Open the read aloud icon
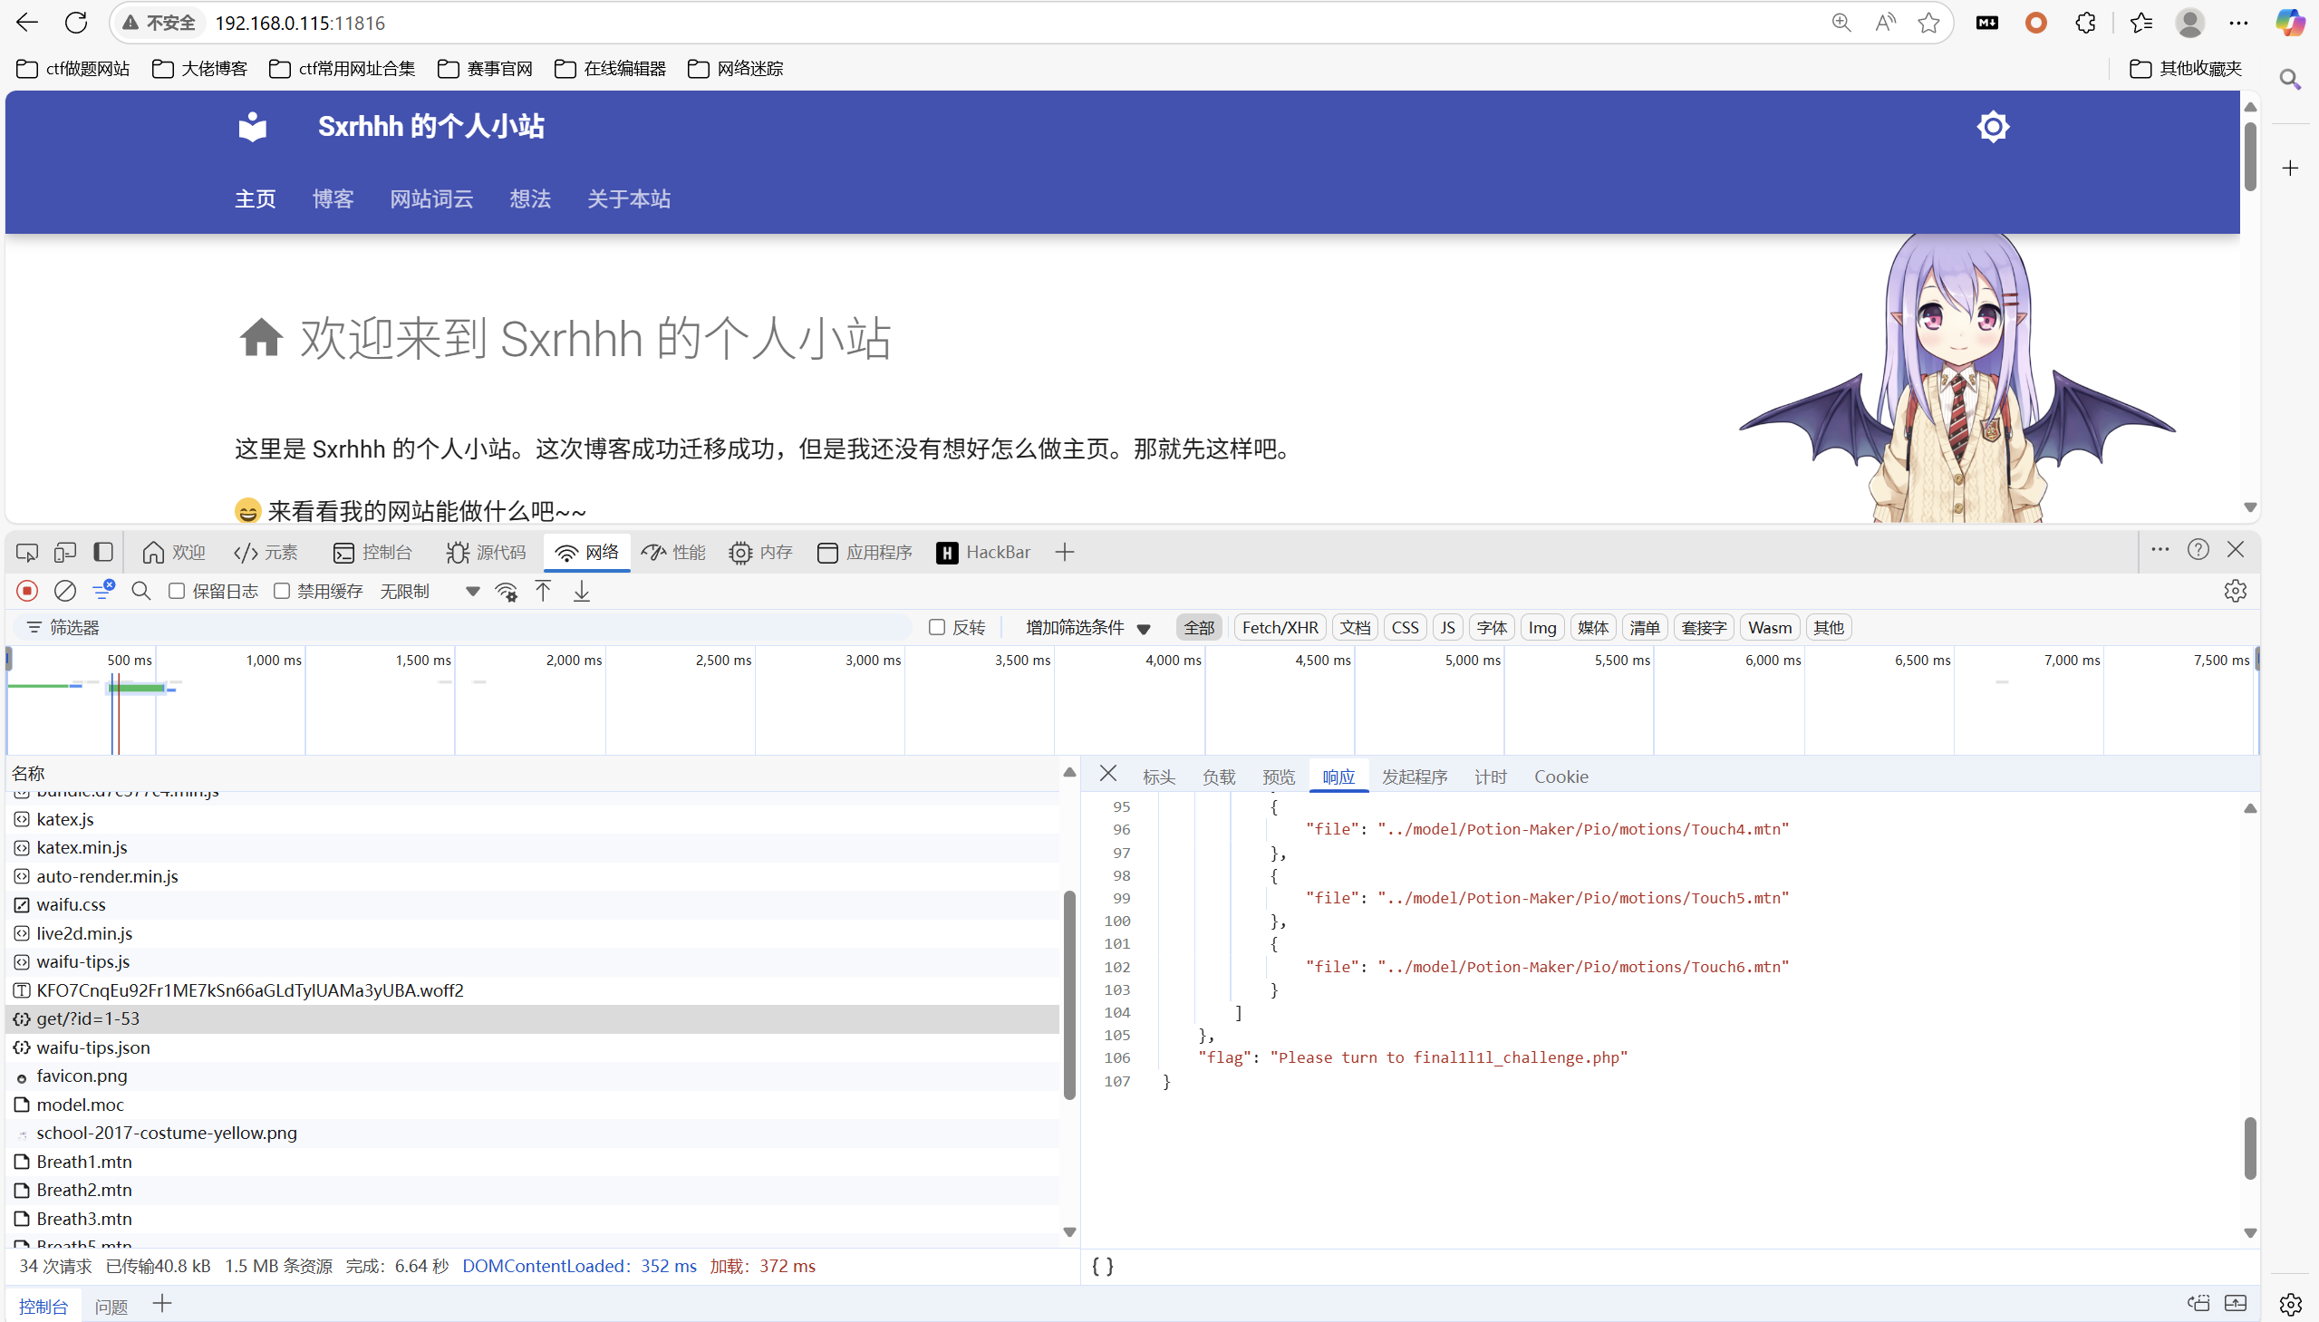Screen dimensions: 2319x1322 (1886, 23)
